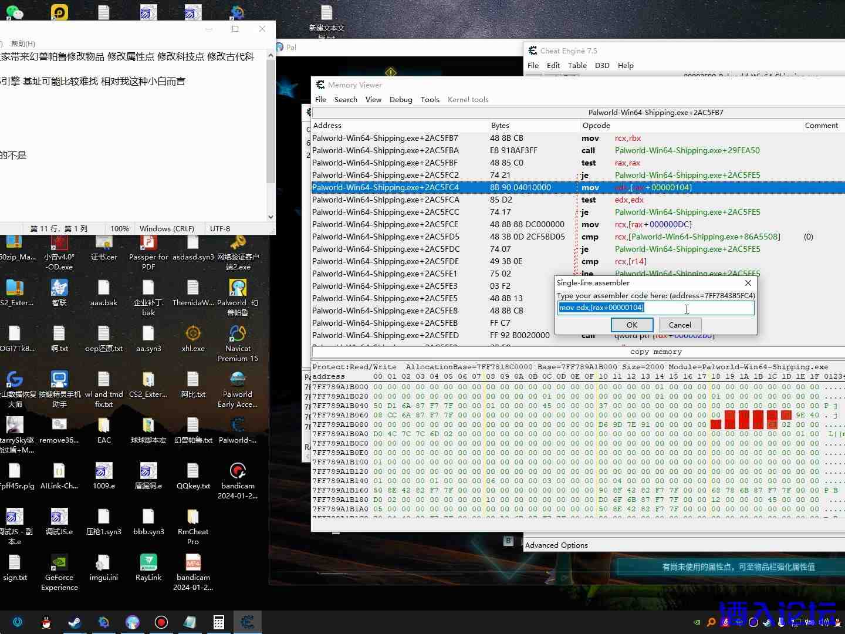This screenshot has height=634, width=845.
Task: Open Kernel tools menu in Memory Viewer
Action: tap(468, 100)
